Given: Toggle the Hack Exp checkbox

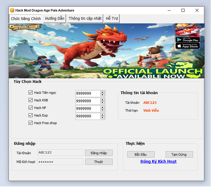Looking at the screenshot, I should [x=30, y=115].
